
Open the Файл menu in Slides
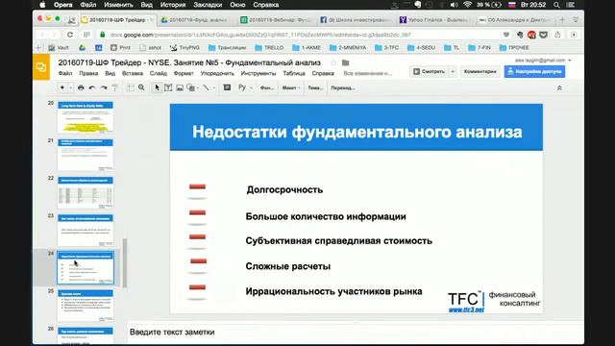[x=65, y=73]
